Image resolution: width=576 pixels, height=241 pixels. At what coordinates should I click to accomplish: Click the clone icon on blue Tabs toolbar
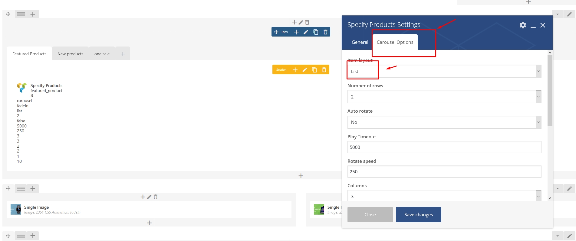[x=316, y=32]
